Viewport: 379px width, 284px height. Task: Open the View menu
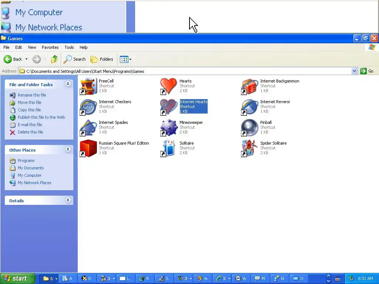click(x=32, y=47)
